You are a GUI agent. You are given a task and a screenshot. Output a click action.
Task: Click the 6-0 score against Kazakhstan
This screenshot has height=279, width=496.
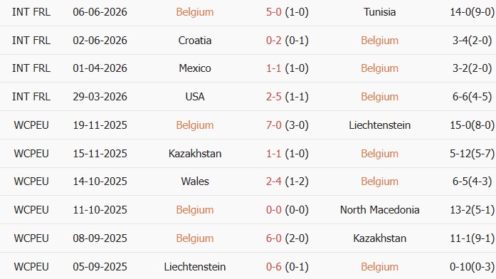click(274, 238)
